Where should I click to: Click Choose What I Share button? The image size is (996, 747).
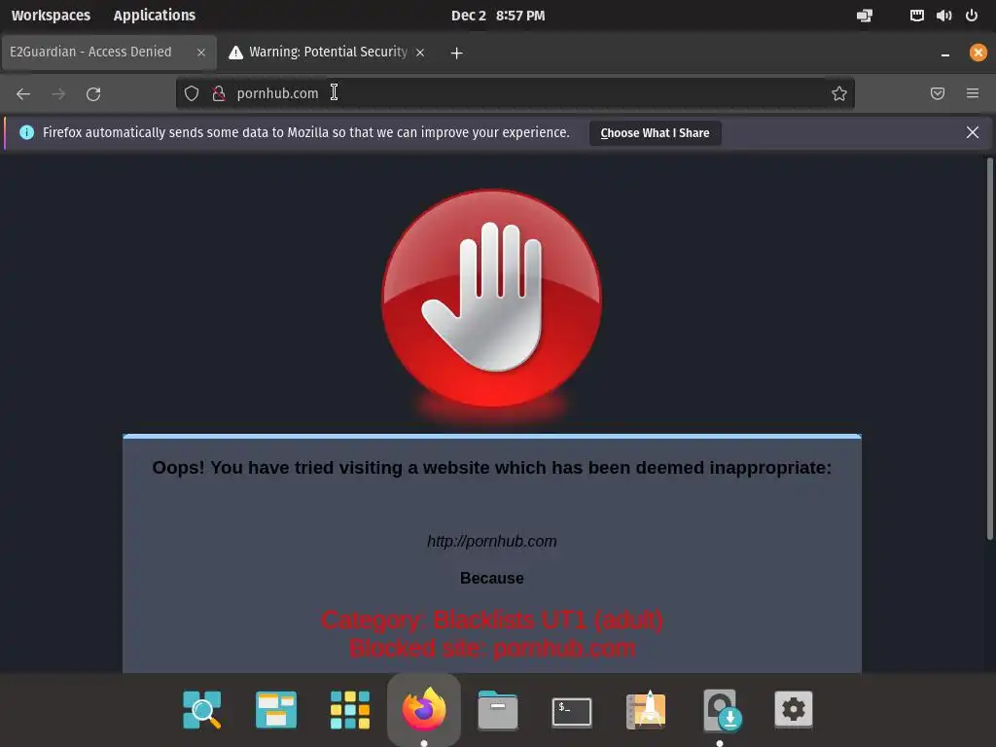click(655, 132)
